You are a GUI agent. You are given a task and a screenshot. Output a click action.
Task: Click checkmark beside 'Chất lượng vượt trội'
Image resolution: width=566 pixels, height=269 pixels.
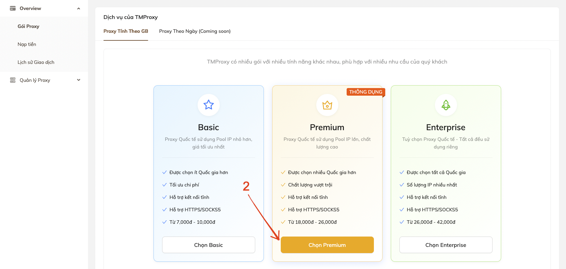[283, 185]
